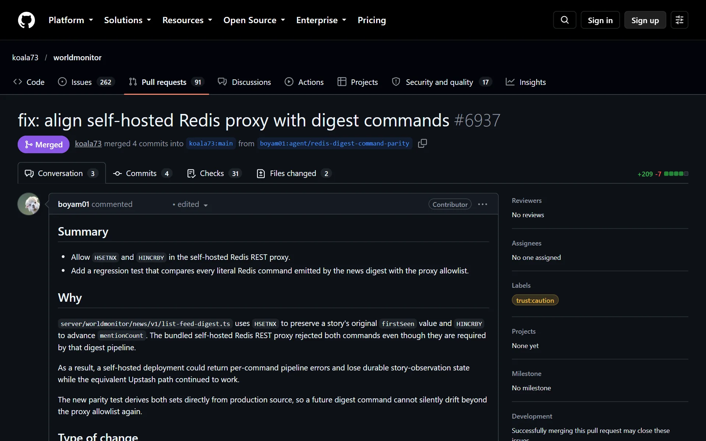Switch to the Issues tab
The height and width of the screenshot is (441, 706).
pos(86,82)
